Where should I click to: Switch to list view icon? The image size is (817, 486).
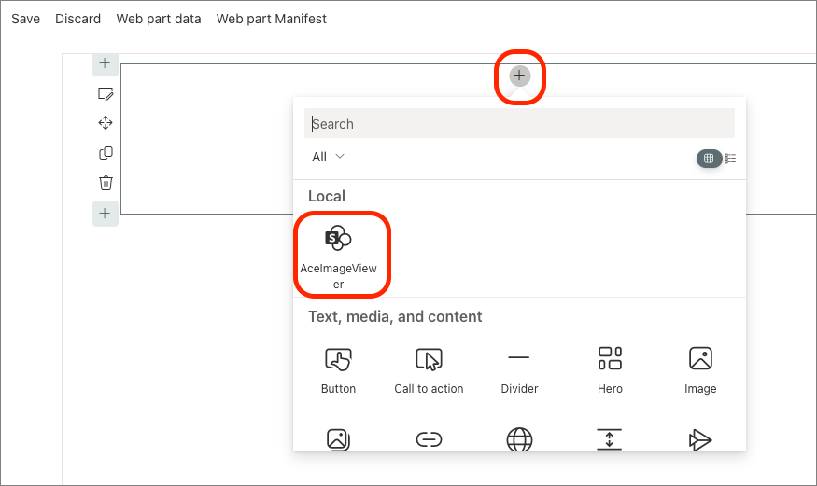pos(730,159)
